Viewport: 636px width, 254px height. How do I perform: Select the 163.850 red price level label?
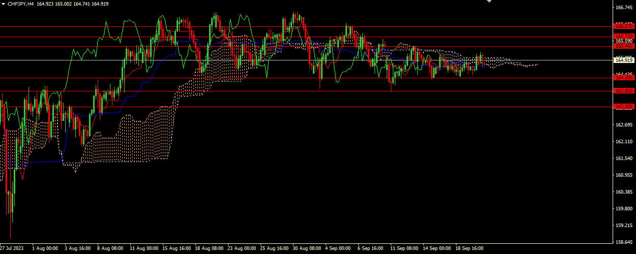click(x=624, y=91)
